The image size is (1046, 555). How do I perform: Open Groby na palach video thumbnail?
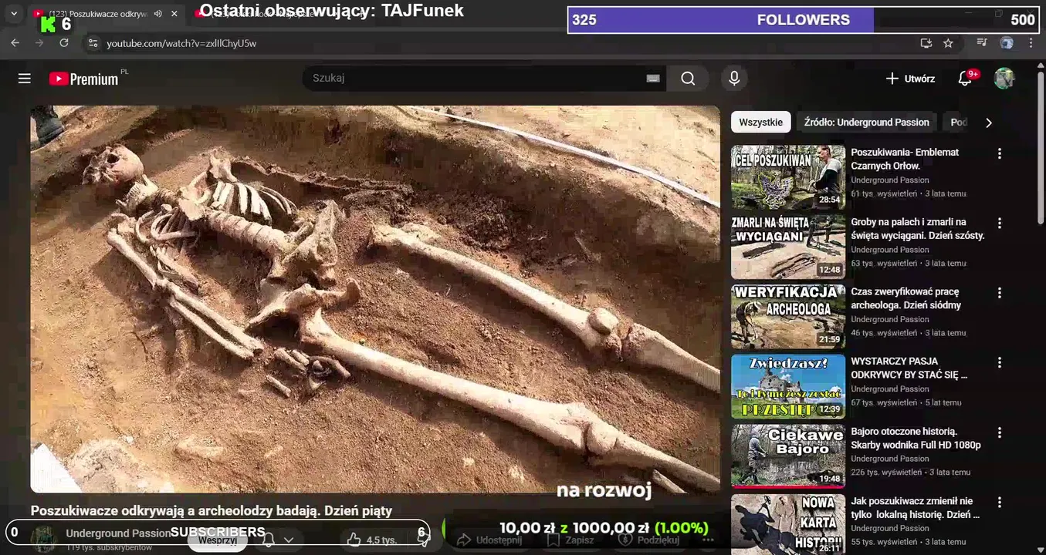(788, 247)
